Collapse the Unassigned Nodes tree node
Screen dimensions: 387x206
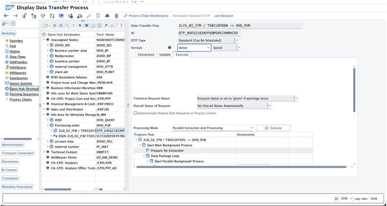(x=44, y=40)
